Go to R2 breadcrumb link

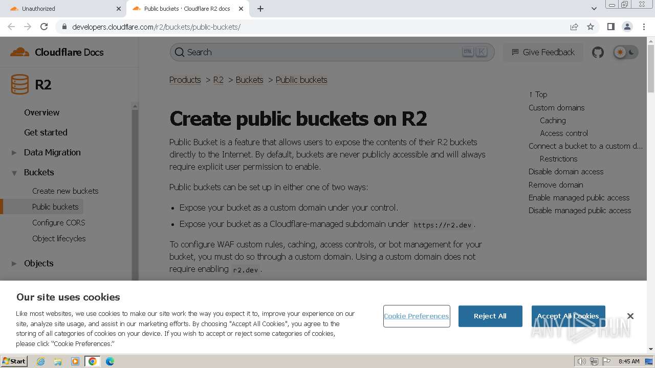point(219,80)
